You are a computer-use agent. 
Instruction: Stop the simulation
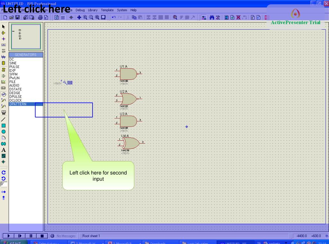[x=42, y=236]
